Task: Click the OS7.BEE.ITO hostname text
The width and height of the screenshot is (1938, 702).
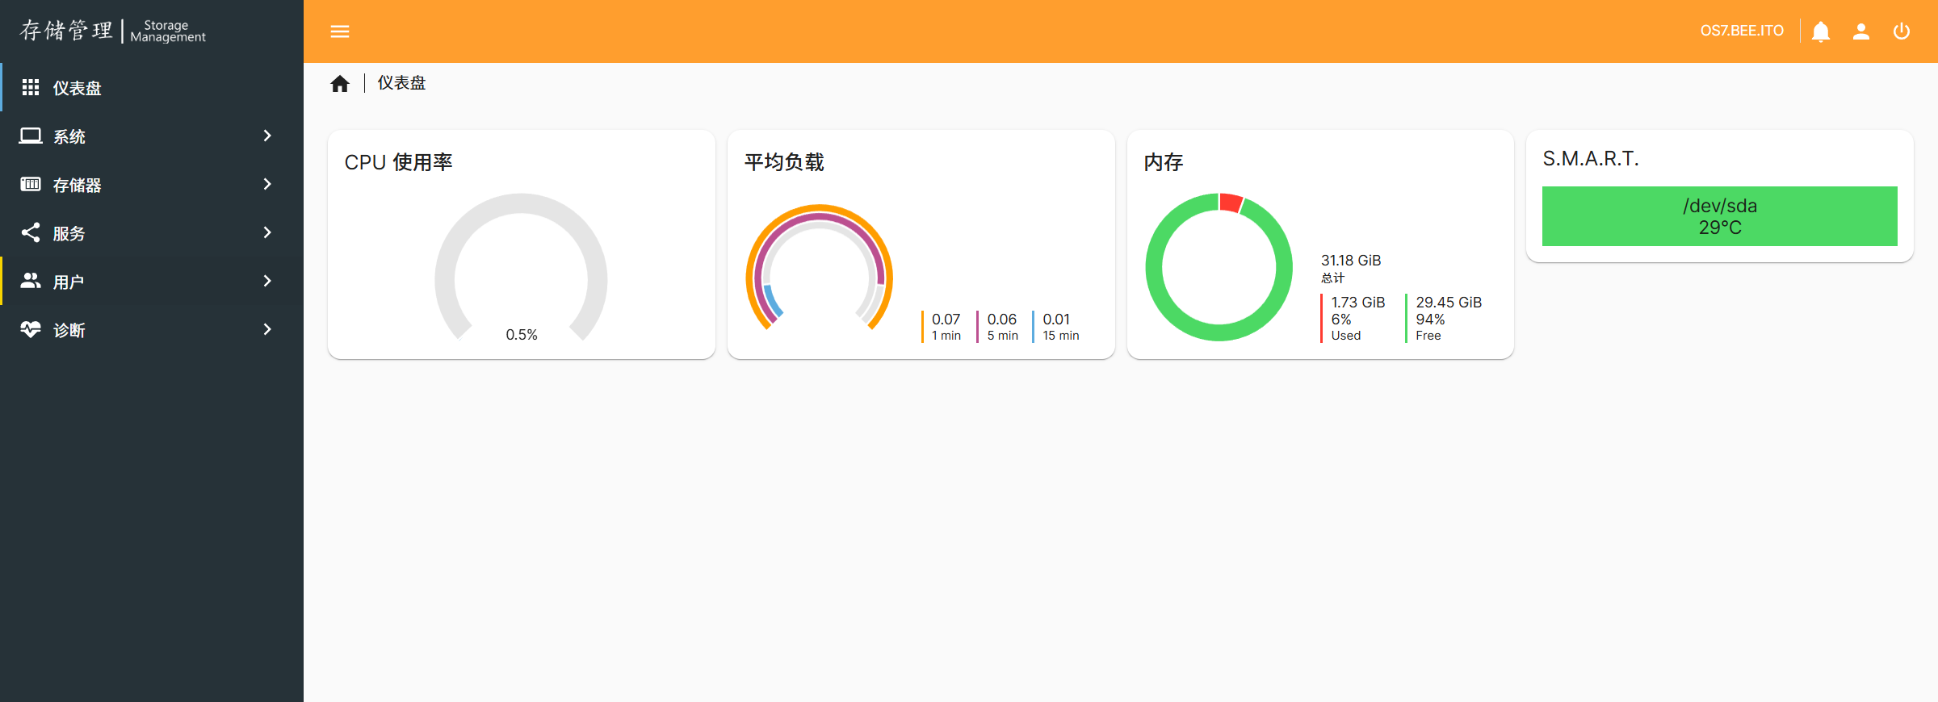Action: click(x=1742, y=31)
